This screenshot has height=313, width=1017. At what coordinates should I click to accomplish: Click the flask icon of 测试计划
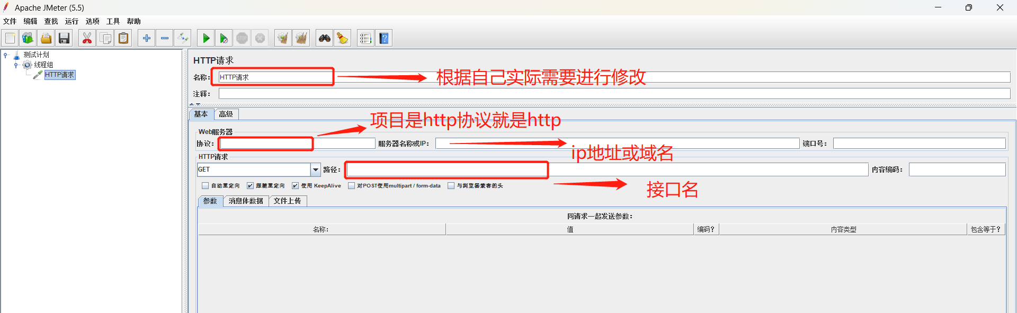[x=16, y=55]
